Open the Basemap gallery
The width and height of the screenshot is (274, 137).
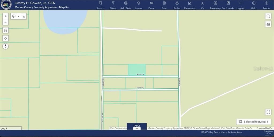tap(215, 5)
